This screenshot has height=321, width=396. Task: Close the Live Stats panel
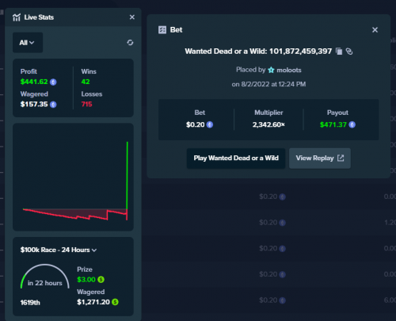[x=132, y=17]
